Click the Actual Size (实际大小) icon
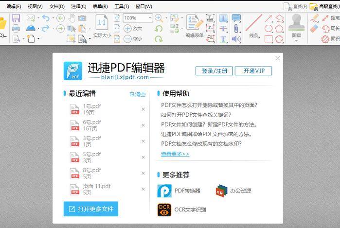340x228 pixels. tap(102, 23)
